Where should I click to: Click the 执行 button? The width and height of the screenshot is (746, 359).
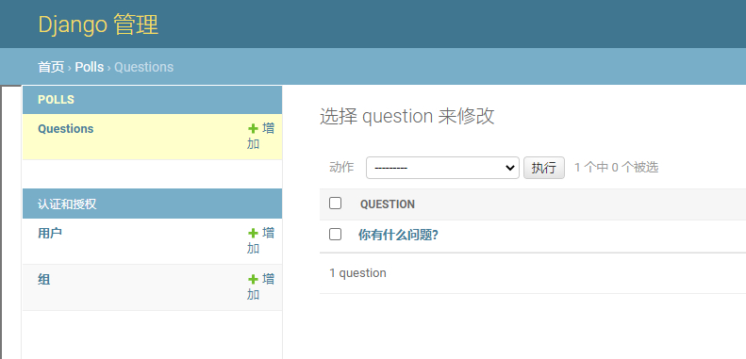point(544,168)
